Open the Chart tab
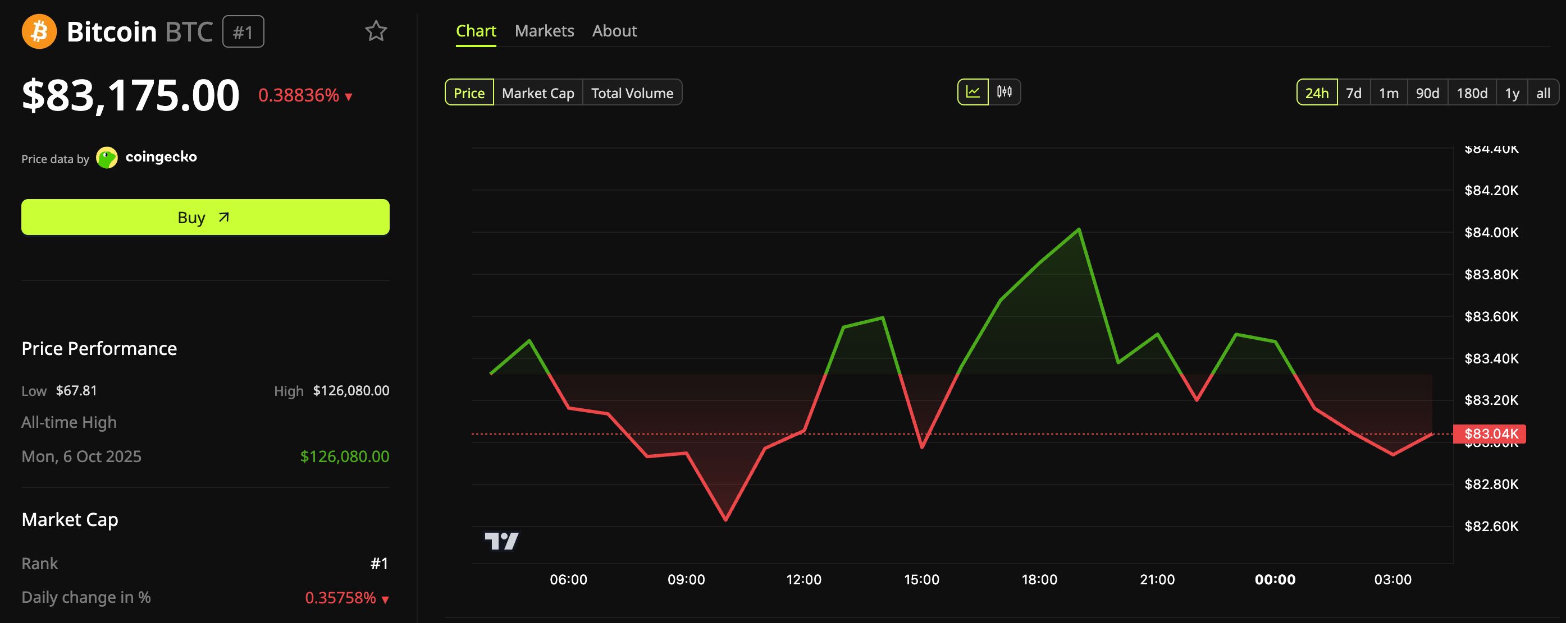Screen dimensions: 1566x623 (476, 31)
